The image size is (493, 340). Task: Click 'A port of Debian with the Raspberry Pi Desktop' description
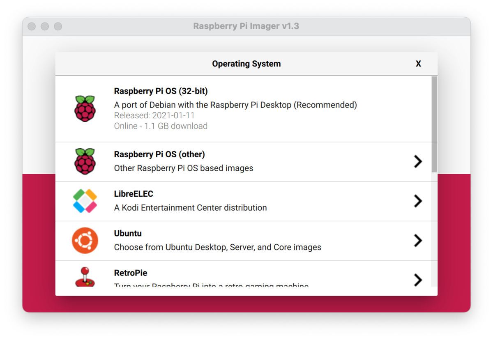[x=235, y=105]
